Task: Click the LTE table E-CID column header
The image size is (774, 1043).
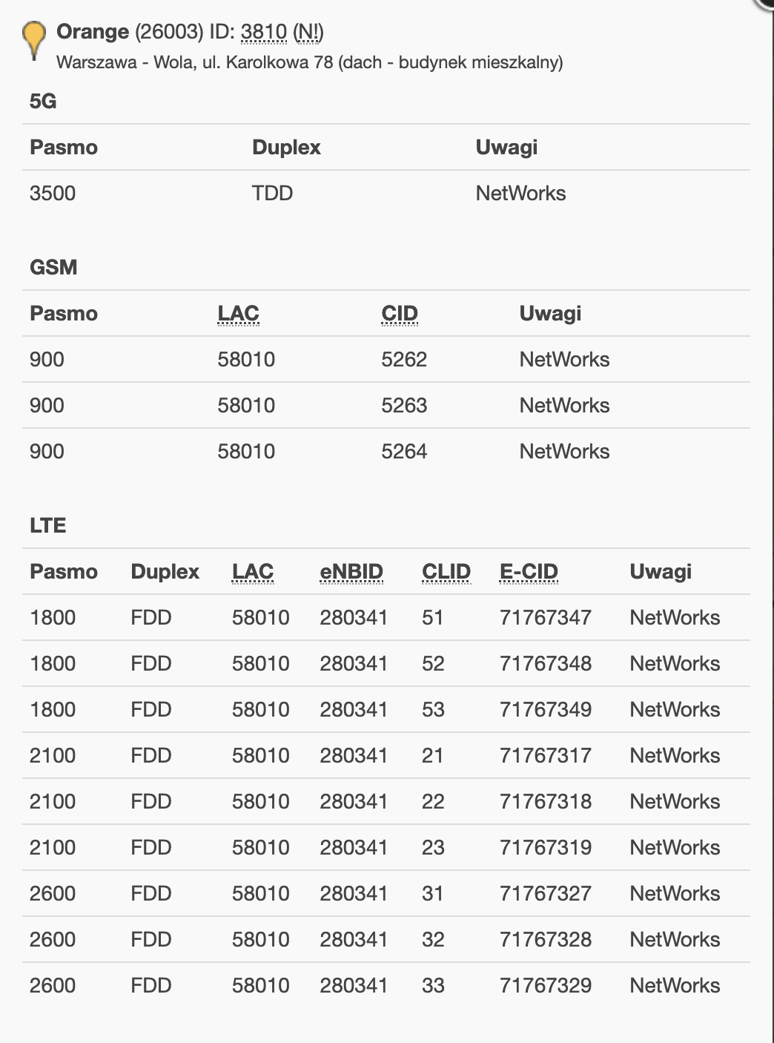Action: coord(529,572)
